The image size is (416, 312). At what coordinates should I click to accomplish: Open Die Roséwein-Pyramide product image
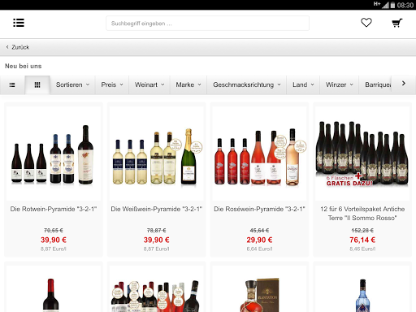(x=259, y=154)
